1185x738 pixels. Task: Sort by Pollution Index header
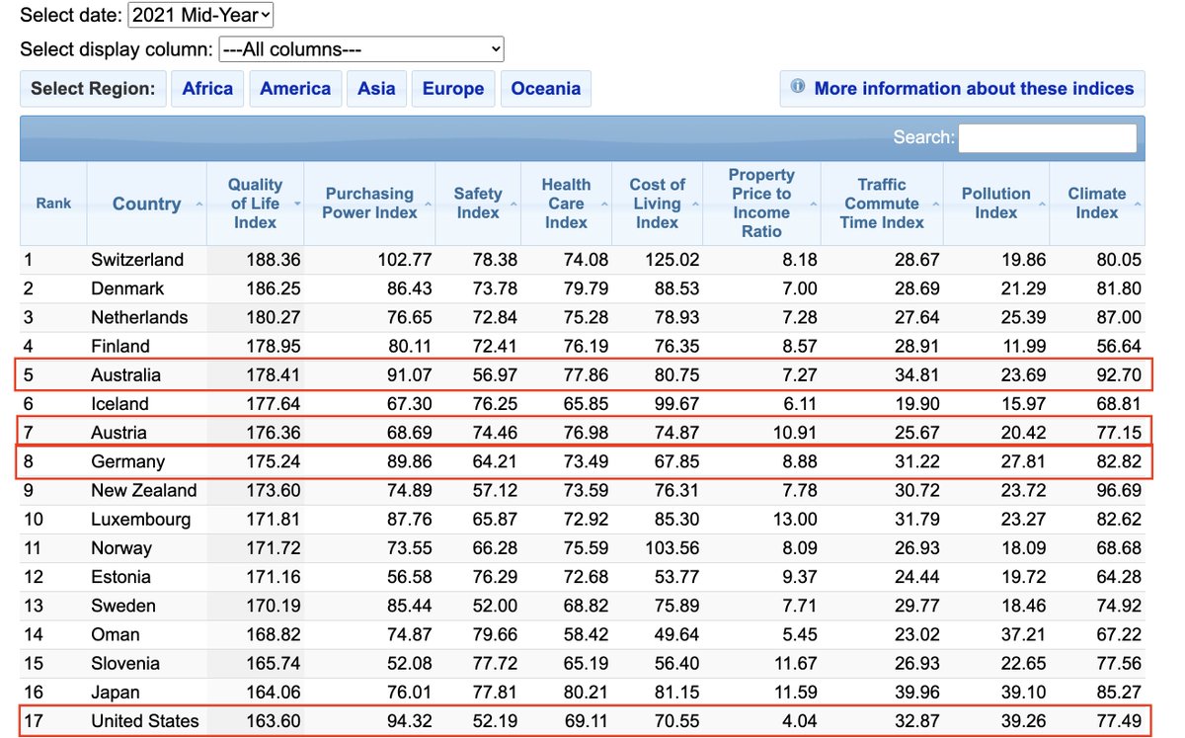point(995,204)
